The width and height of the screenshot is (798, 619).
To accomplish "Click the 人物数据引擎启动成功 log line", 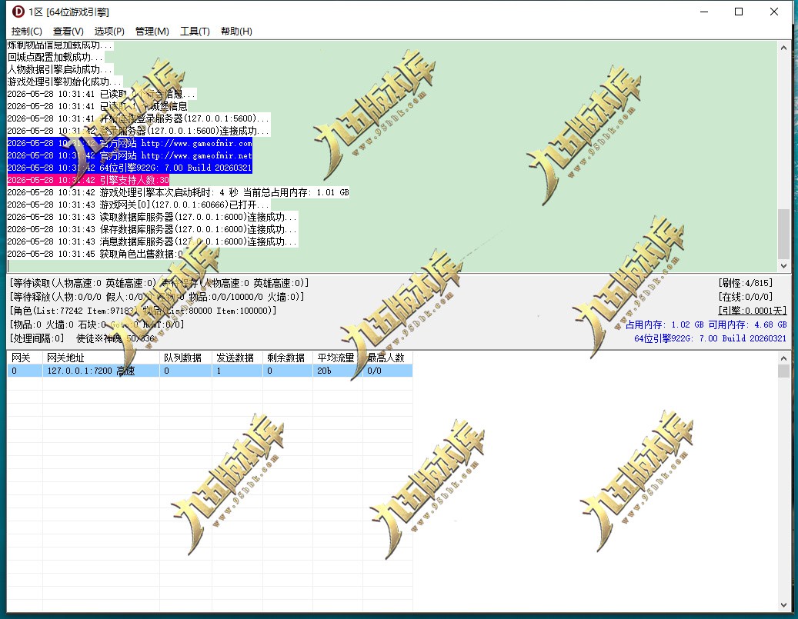I will 59,69.
